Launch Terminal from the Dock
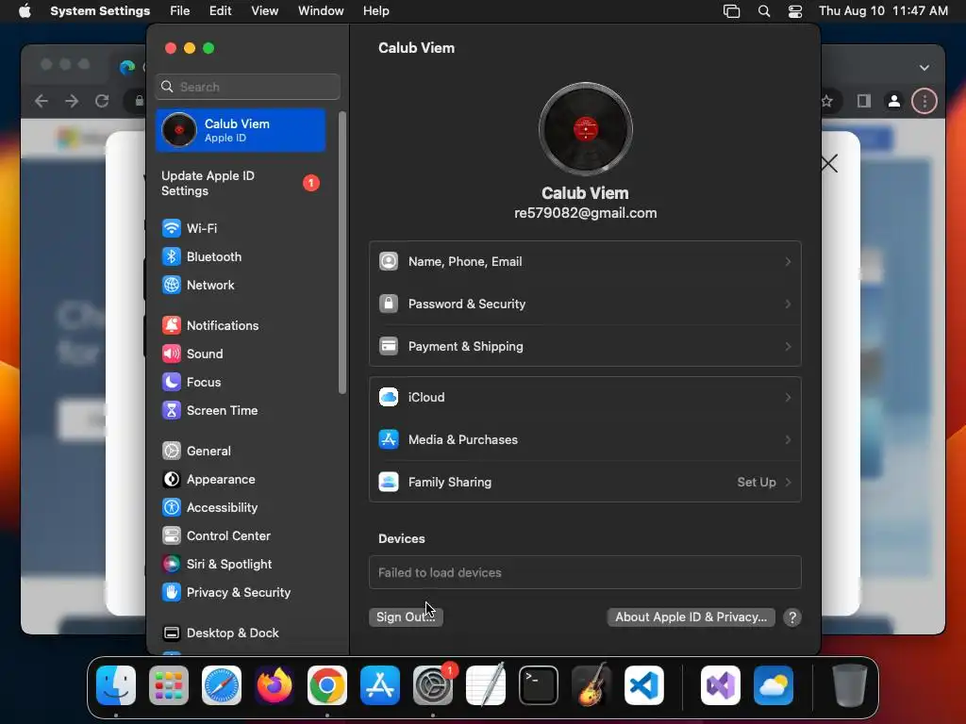Viewport: 966px width, 724px height. tap(539, 685)
